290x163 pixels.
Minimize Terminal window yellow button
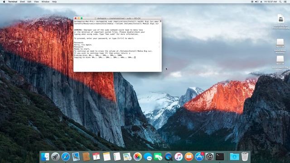point(78,18)
